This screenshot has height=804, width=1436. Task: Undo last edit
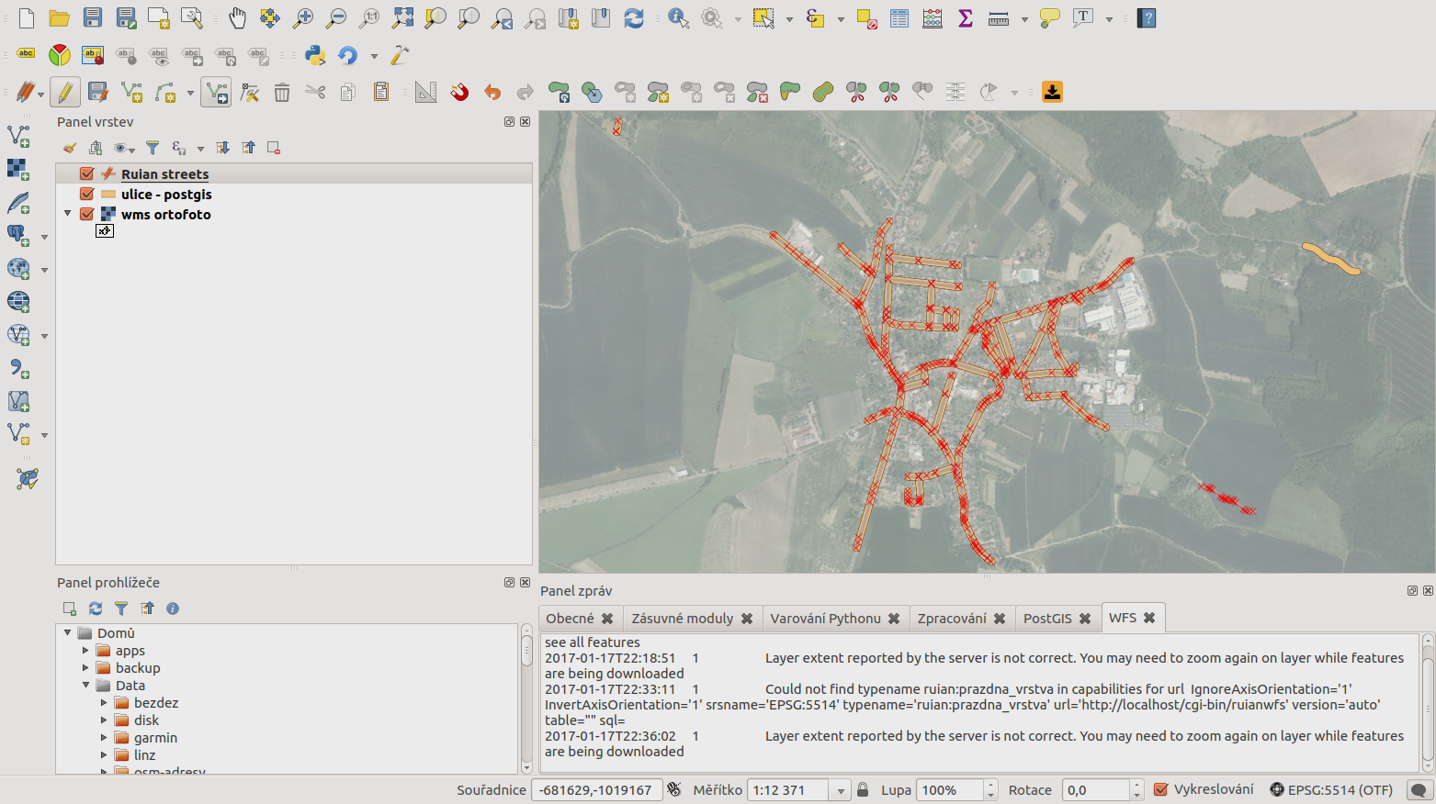coord(492,92)
